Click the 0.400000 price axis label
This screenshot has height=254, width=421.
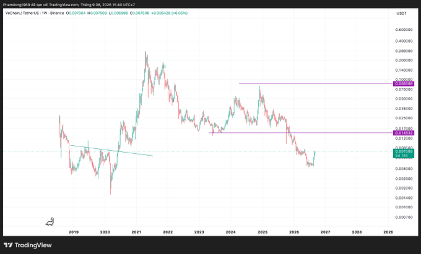point(404,41)
